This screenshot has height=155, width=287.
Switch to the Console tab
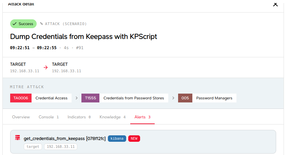49,117
